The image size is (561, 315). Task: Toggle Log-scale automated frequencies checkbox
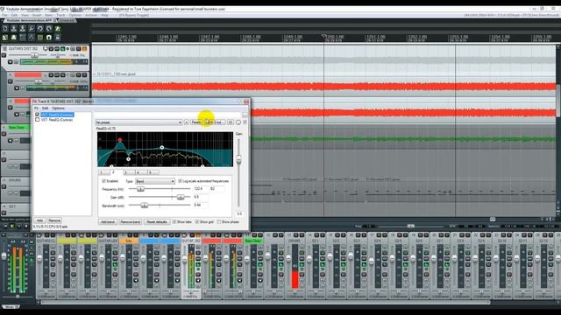click(180, 181)
